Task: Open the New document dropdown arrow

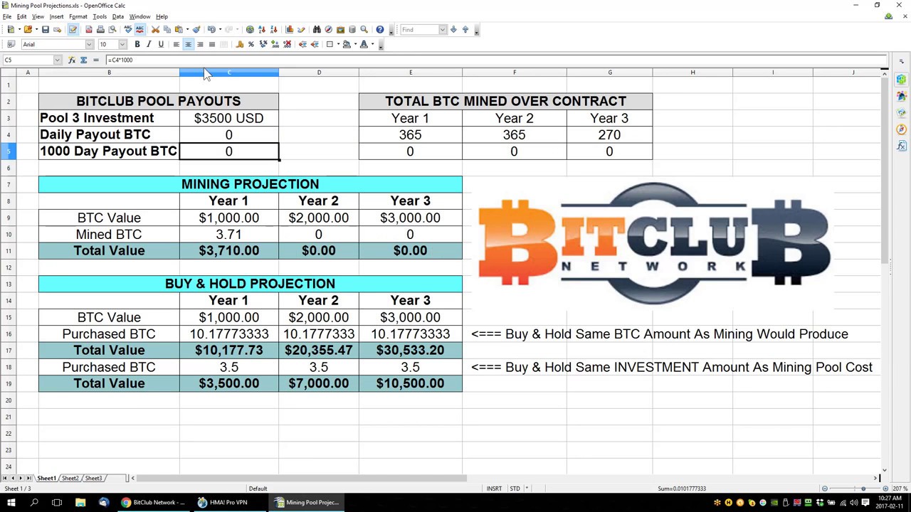Action: point(19,29)
